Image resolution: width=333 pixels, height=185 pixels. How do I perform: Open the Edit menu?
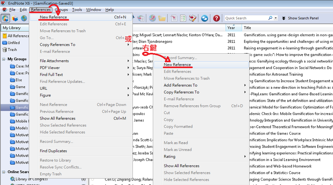click(x=23, y=10)
